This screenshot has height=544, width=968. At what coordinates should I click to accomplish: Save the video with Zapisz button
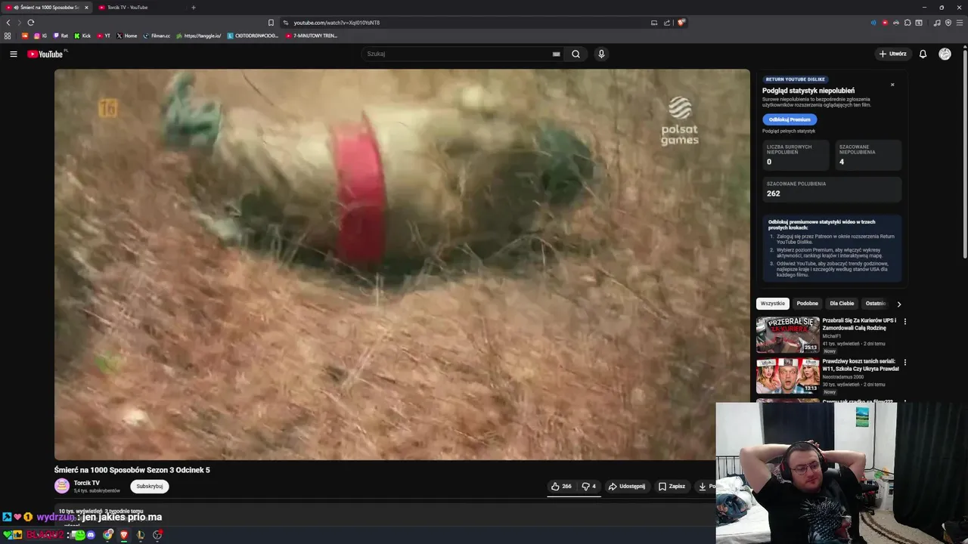pyautogui.click(x=672, y=487)
